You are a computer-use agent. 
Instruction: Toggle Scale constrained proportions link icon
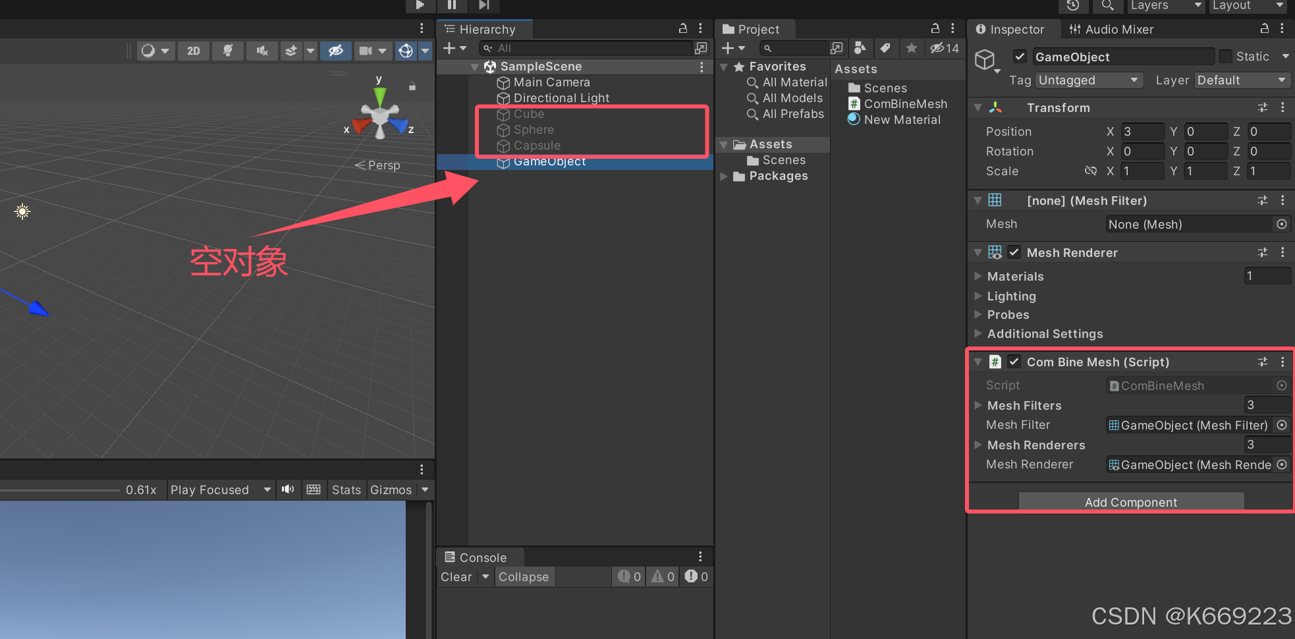(x=1091, y=171)
